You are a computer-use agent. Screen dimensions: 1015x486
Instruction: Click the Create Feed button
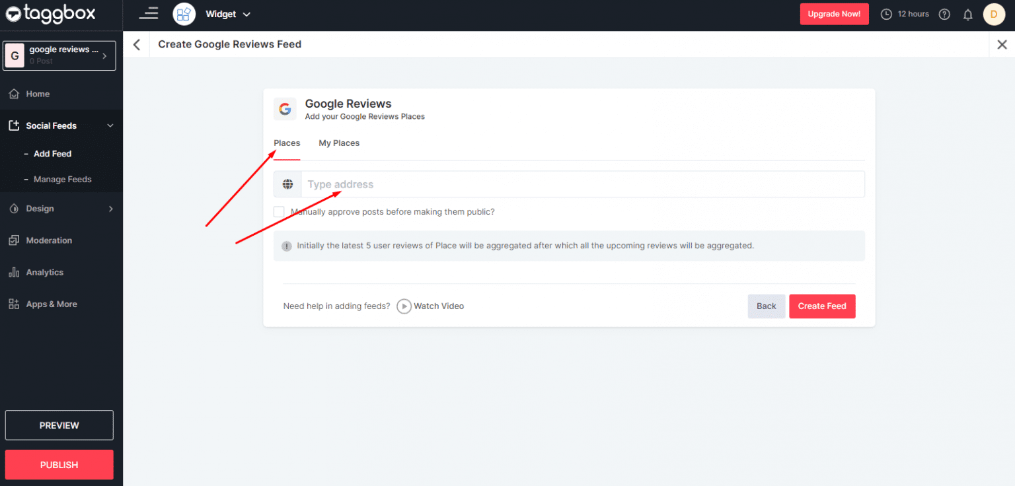(822, 306)
